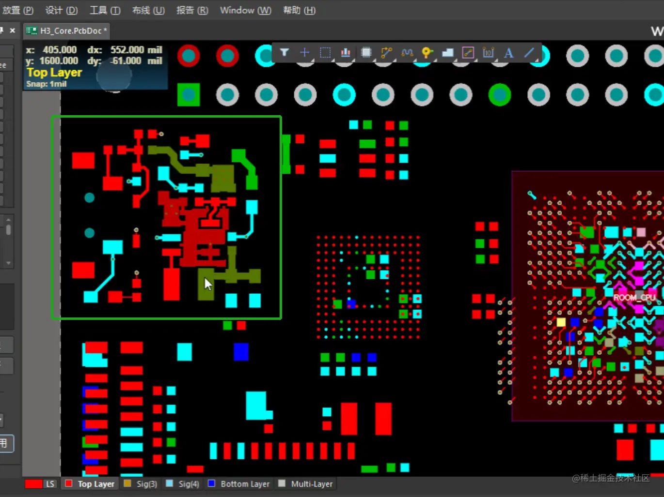This screenshot has height=497, width=664.
Task: Click the pink-framed keepout track icon
Action: pos(468,52)
